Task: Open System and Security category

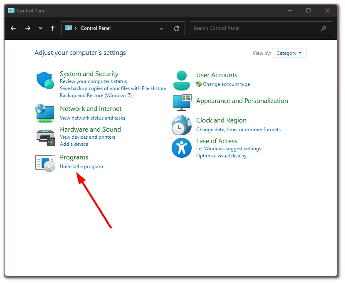Action: click(89, 73)
